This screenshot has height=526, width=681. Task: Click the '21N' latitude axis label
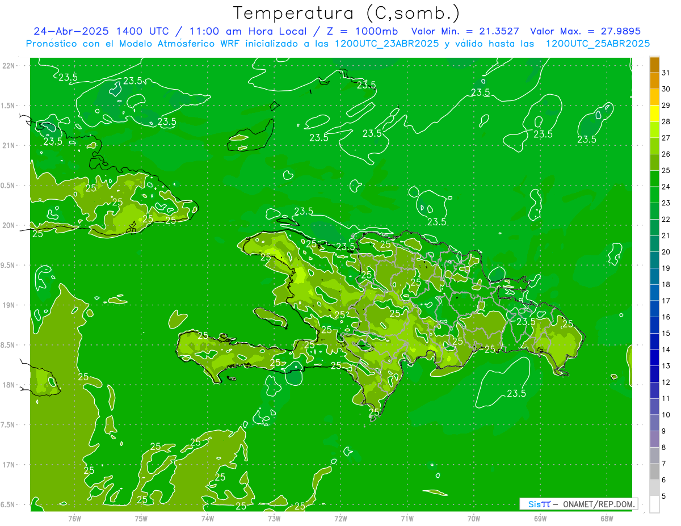[x=9, y=145]
